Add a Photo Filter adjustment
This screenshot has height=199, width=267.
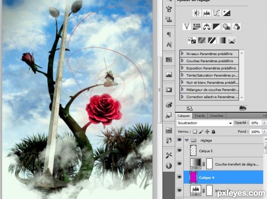click(227, 27)
